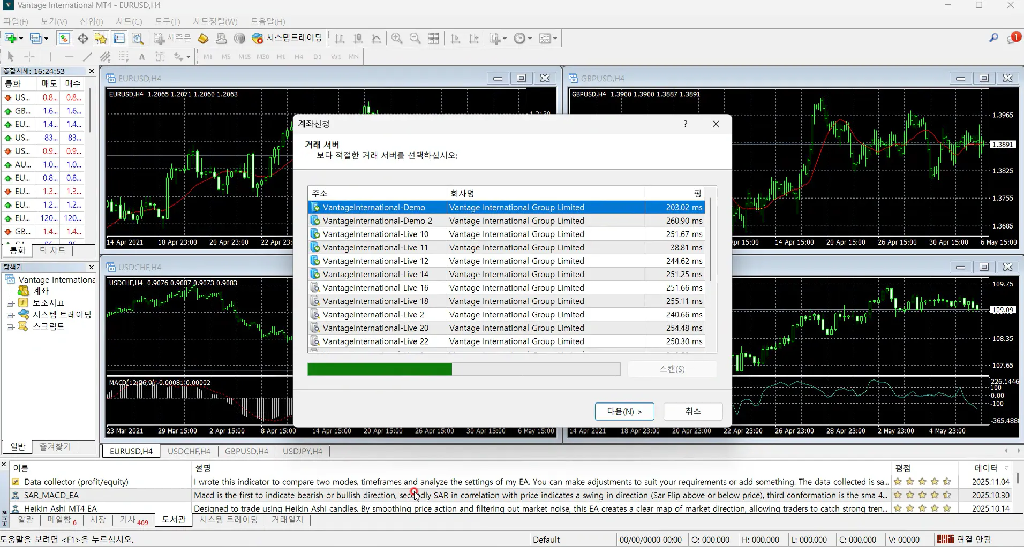
Task: Open the 시장 terminal tab
Action: point(97,520)
